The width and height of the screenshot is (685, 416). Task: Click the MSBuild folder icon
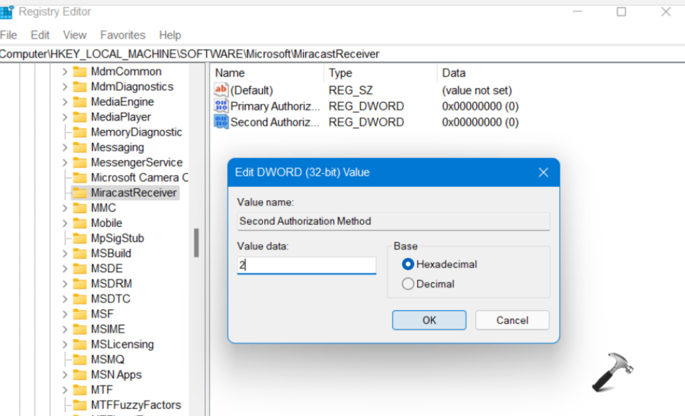click(x=80, y=253)
